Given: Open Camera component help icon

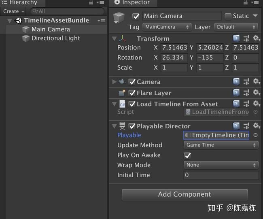Looking at the screenshot, I should [x=236, y=82].
